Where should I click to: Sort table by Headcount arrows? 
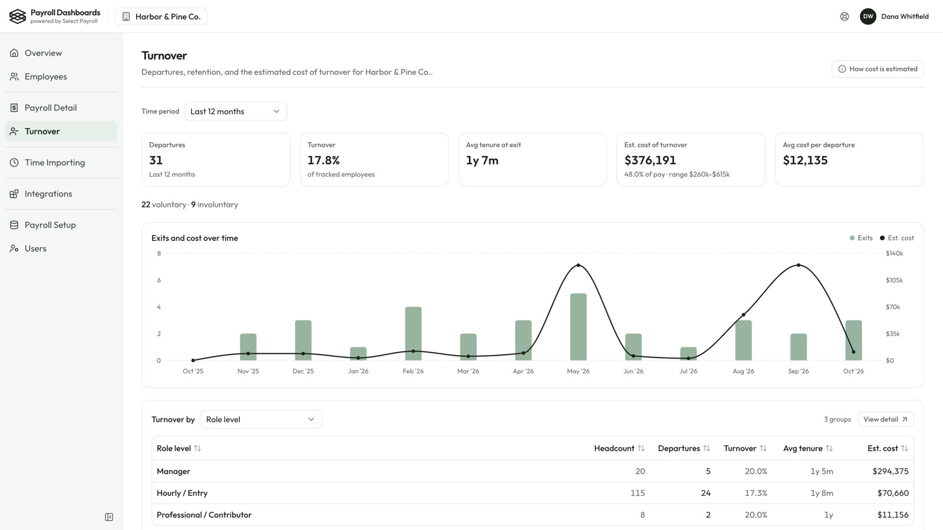pyautogui.click(x=641, y=448)
